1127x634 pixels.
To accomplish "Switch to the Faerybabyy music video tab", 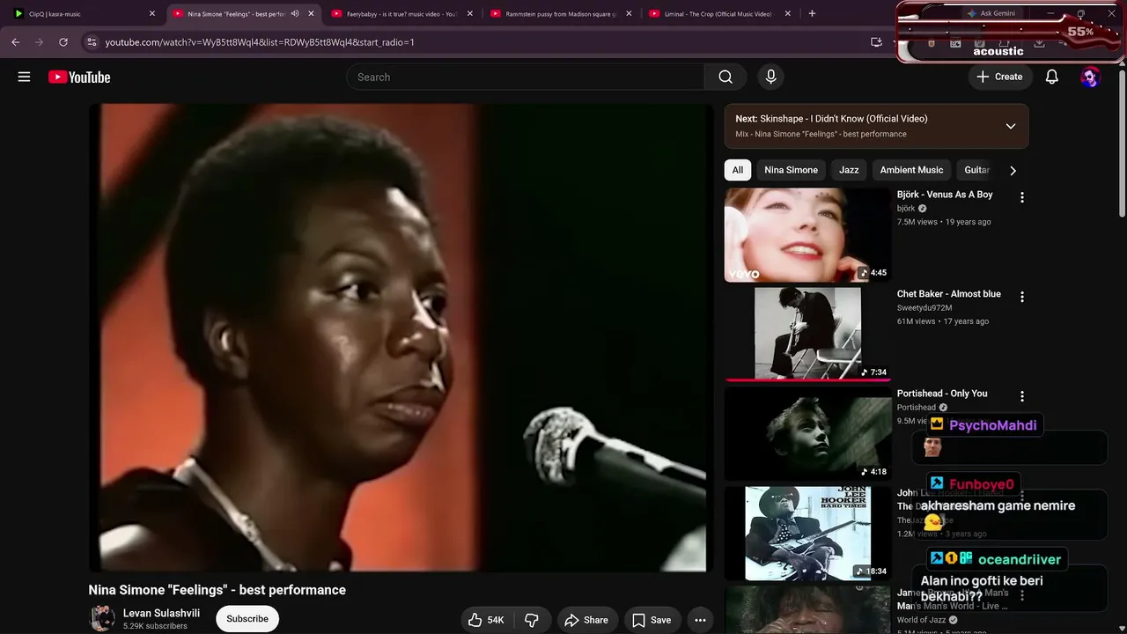I will pos(402,13).
